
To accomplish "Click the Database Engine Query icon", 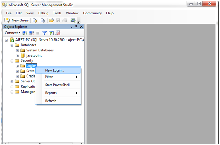I will (35, 20).
